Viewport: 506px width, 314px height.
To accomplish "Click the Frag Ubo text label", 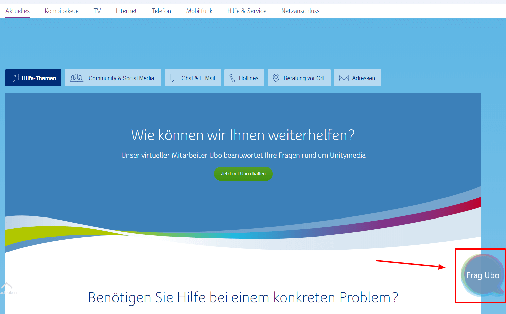I will click(x=483, y=275).
